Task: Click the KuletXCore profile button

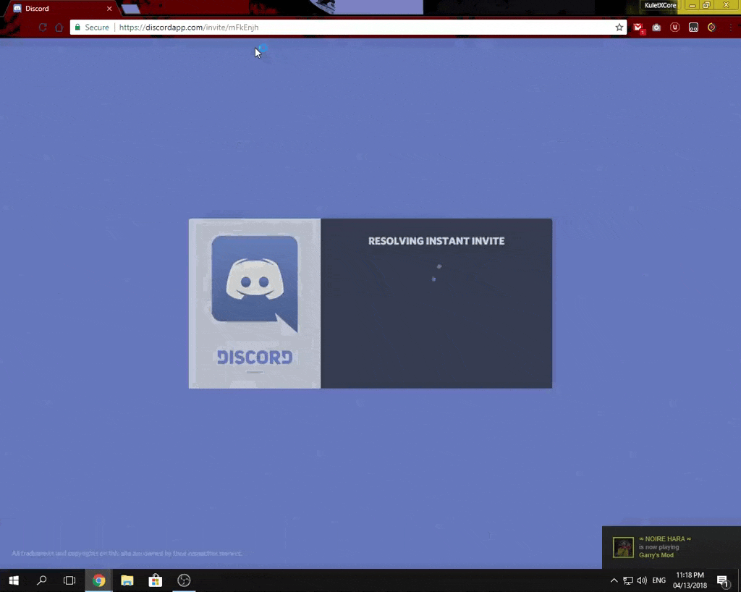Action: point(660,5)
